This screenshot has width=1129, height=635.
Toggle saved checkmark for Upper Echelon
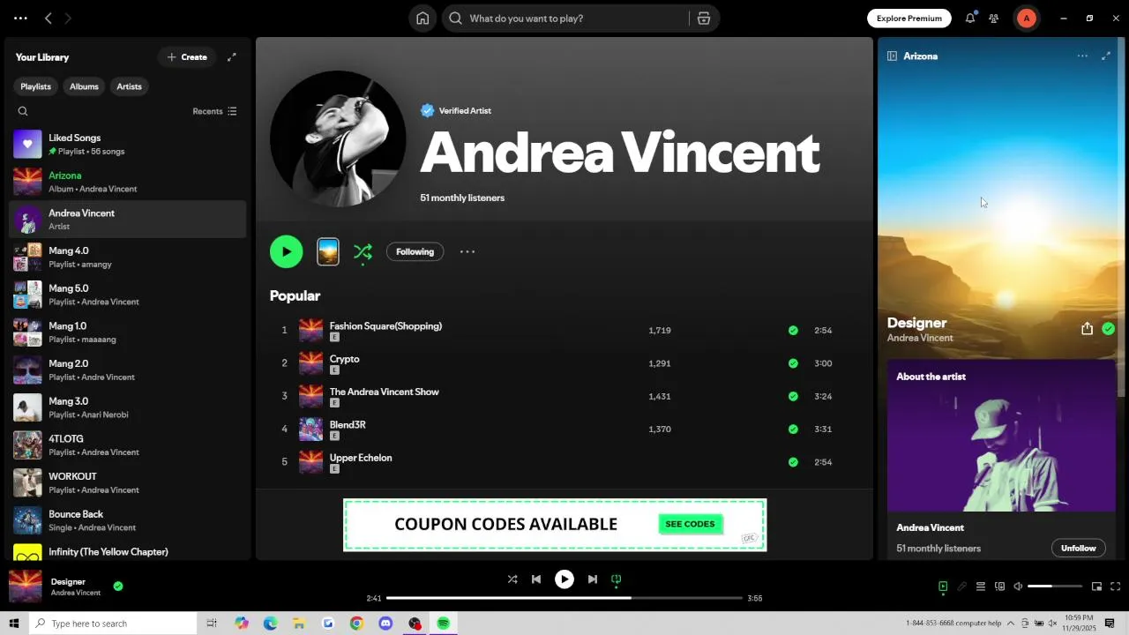pos(793,462)
